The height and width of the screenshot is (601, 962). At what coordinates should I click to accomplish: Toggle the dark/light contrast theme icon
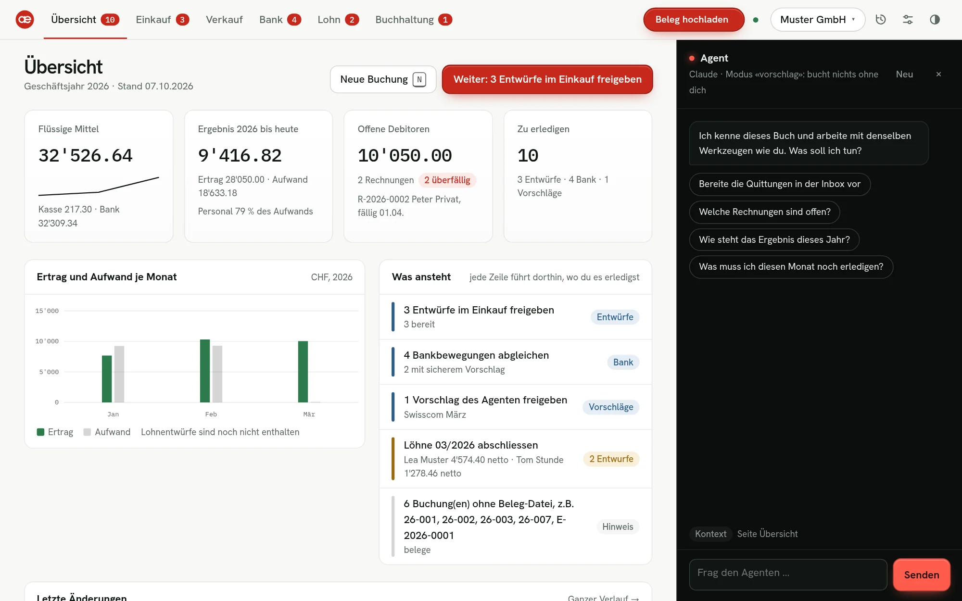[935, 20]
